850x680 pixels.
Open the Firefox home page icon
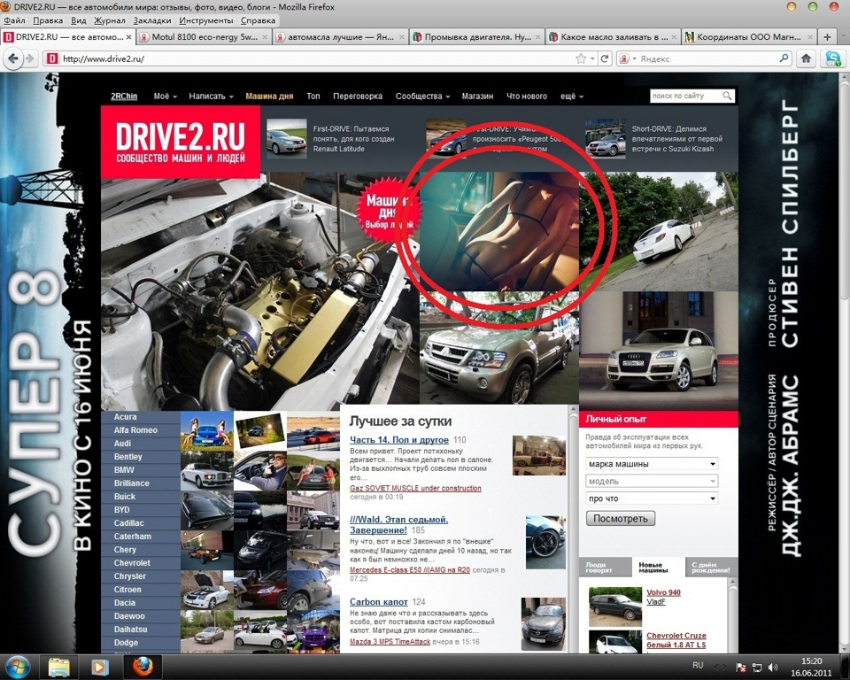(x=806, y=58)
